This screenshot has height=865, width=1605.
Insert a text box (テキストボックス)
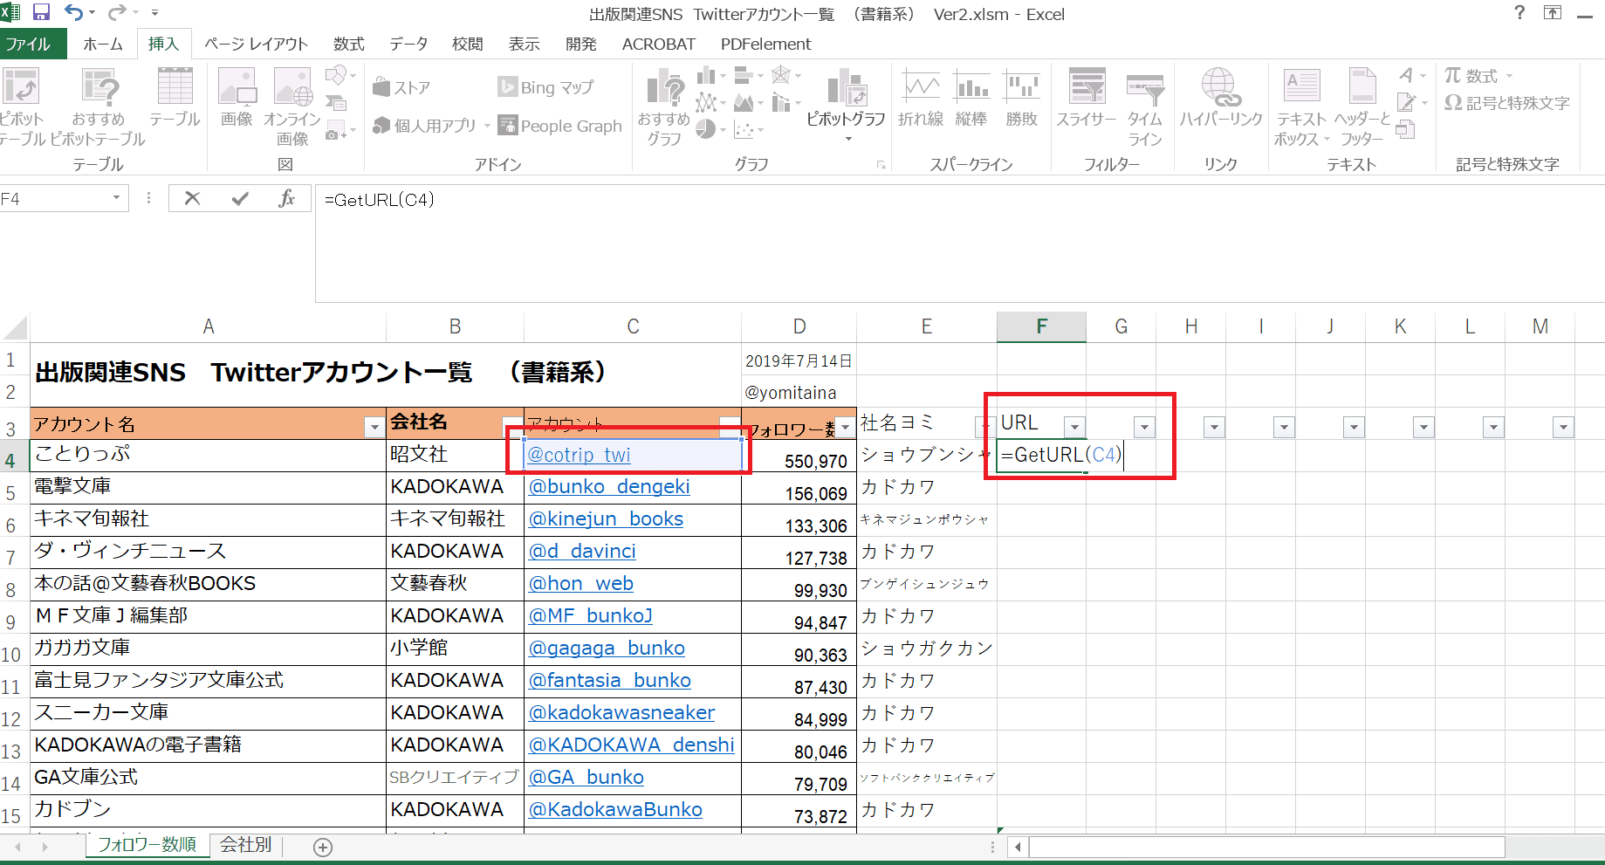click(1301, 106)
